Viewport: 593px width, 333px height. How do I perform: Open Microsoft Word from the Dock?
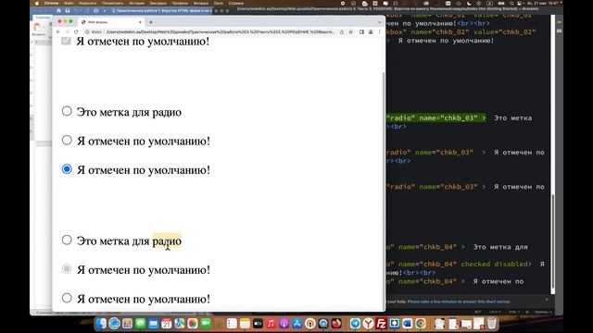click(x=408, y=324)
